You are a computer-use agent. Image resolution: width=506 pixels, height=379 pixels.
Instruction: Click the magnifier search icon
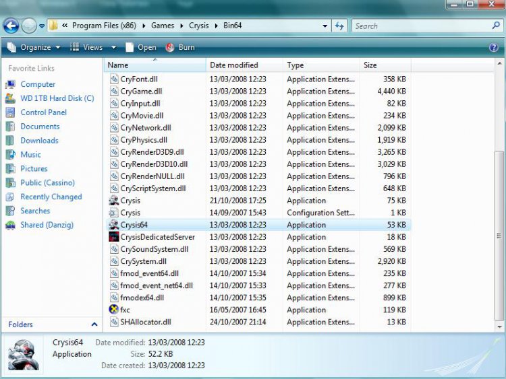(x=496, y=26)
